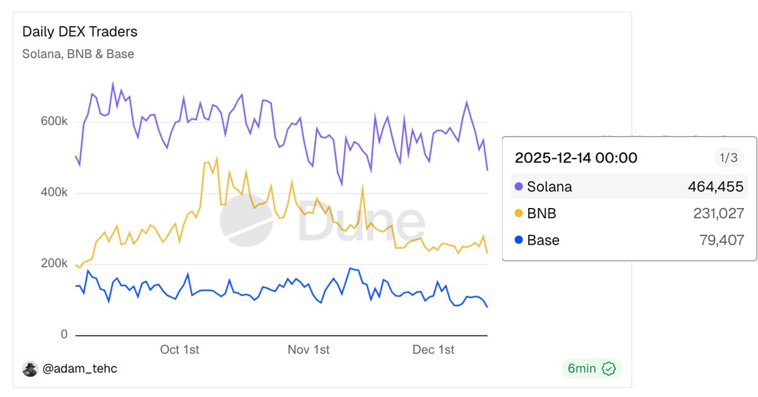The height and width of the screenshot is (397, 758).
Task: Click the tooltip date 2025-12-14 00:00
Action: coord(576,158)
